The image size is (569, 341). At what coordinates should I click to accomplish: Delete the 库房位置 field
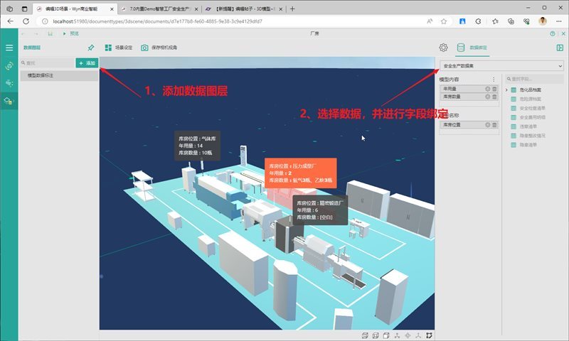coord(494,124)
